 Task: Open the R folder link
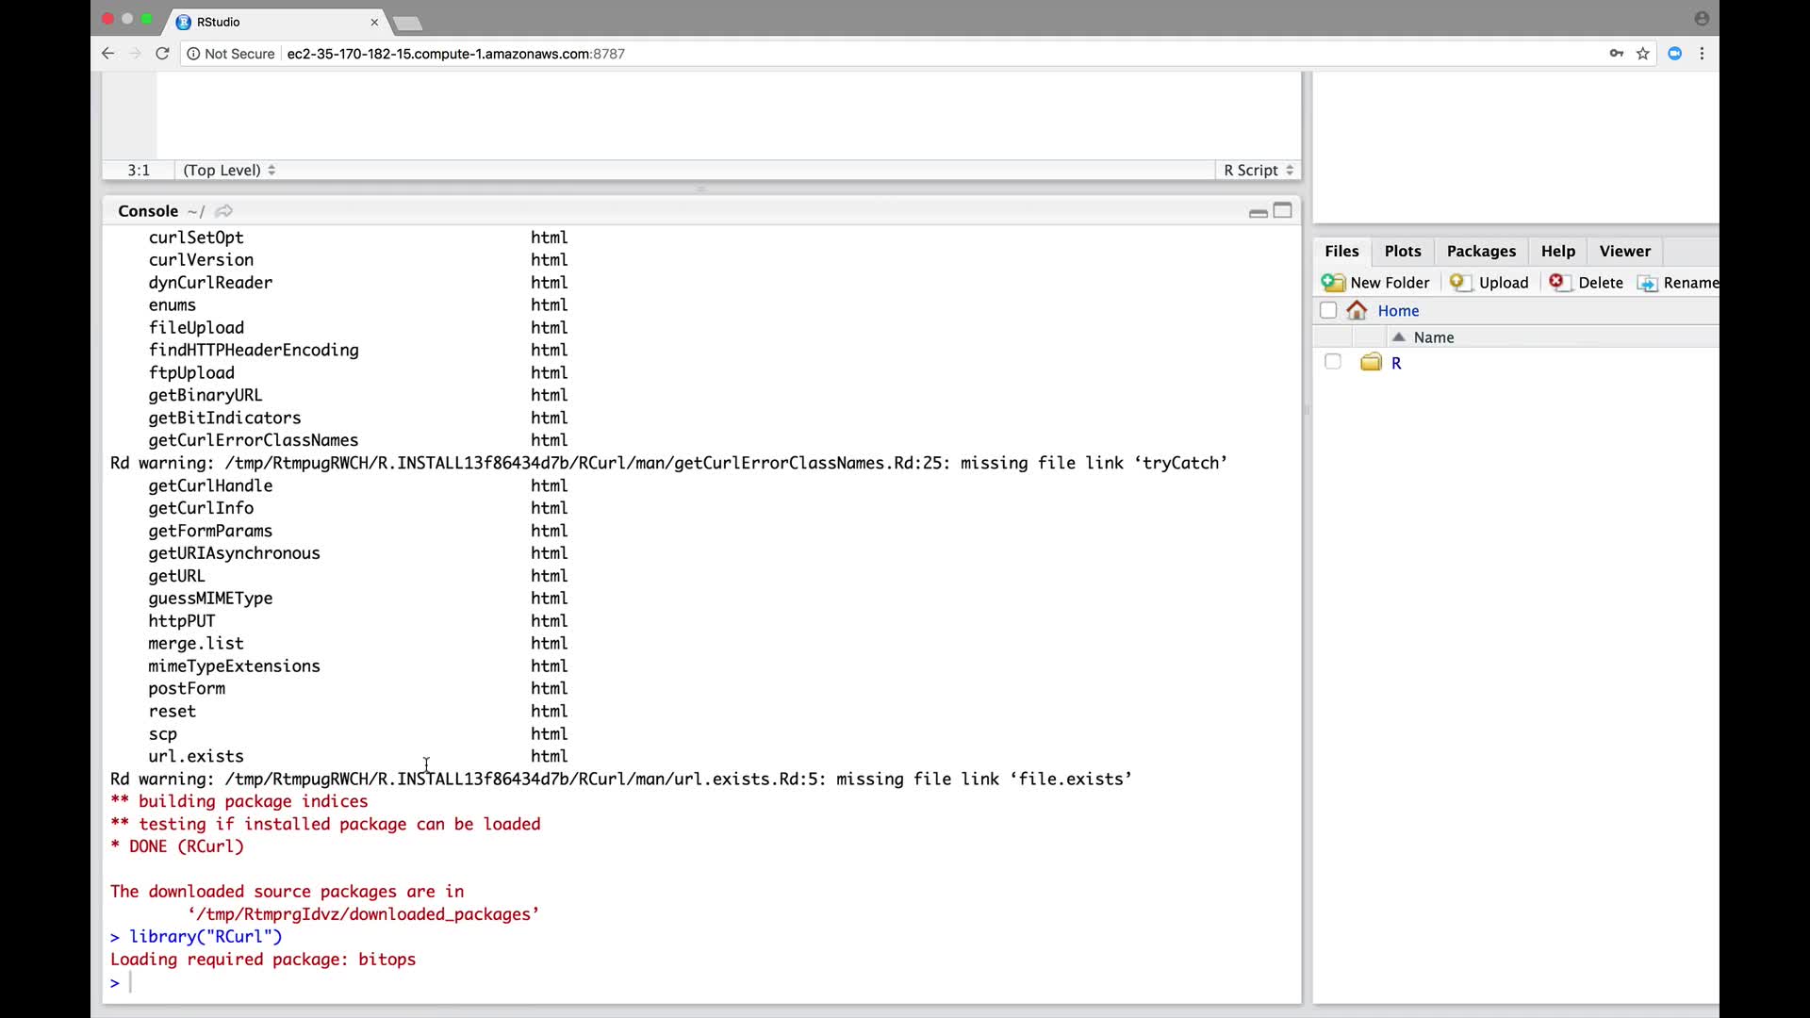(1396, 363)
